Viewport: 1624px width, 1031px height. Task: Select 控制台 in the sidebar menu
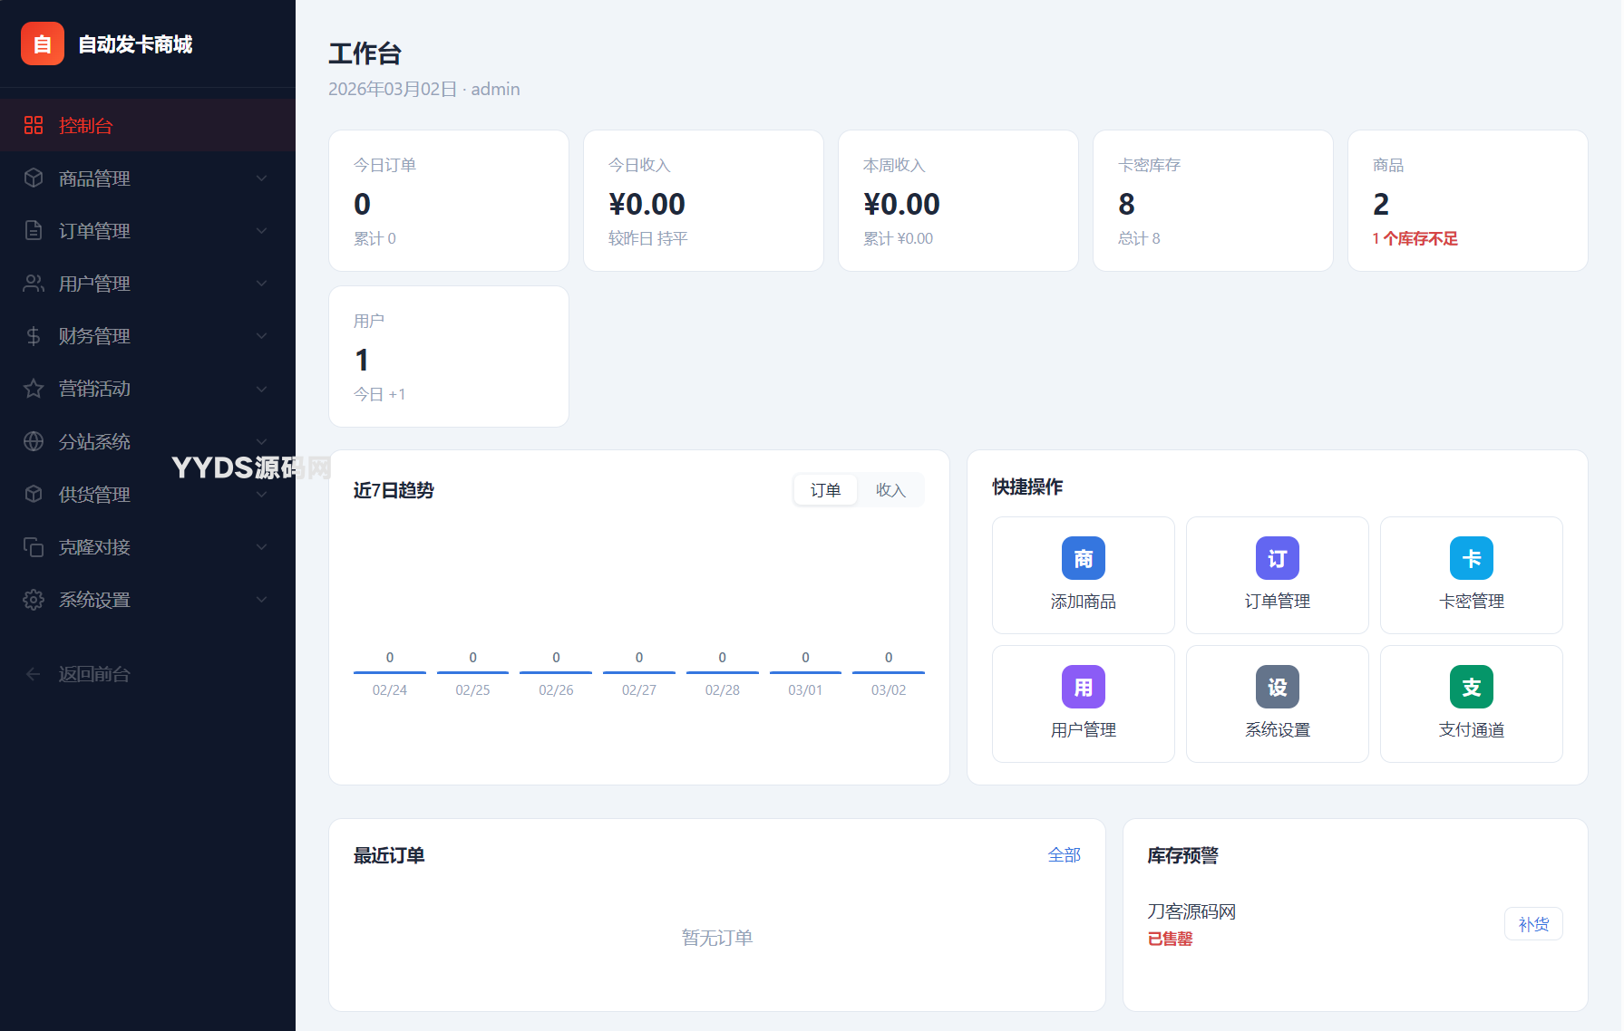[x=86, y=126]
